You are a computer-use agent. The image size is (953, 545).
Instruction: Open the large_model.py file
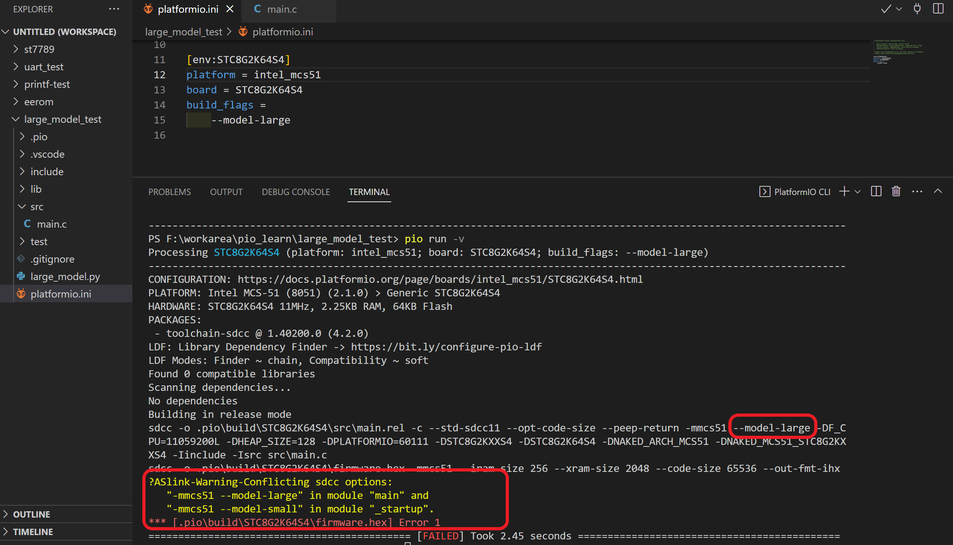pos(66,276)
